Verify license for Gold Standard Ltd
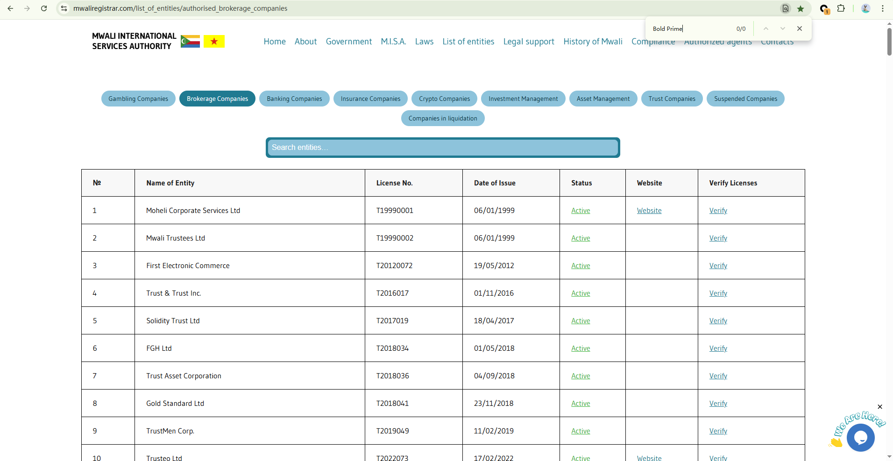The width and height of the screenshot is (893, 461). tap(718, 404)
